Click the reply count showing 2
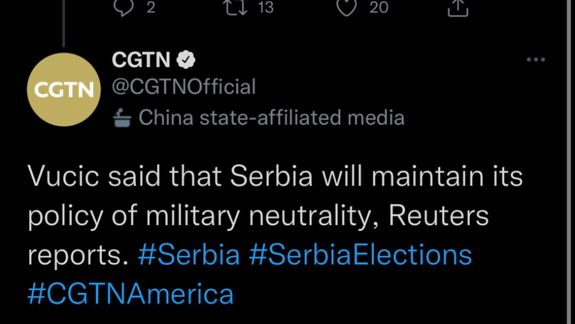Screen dimensions: 575x324 (x=151, y=7)
